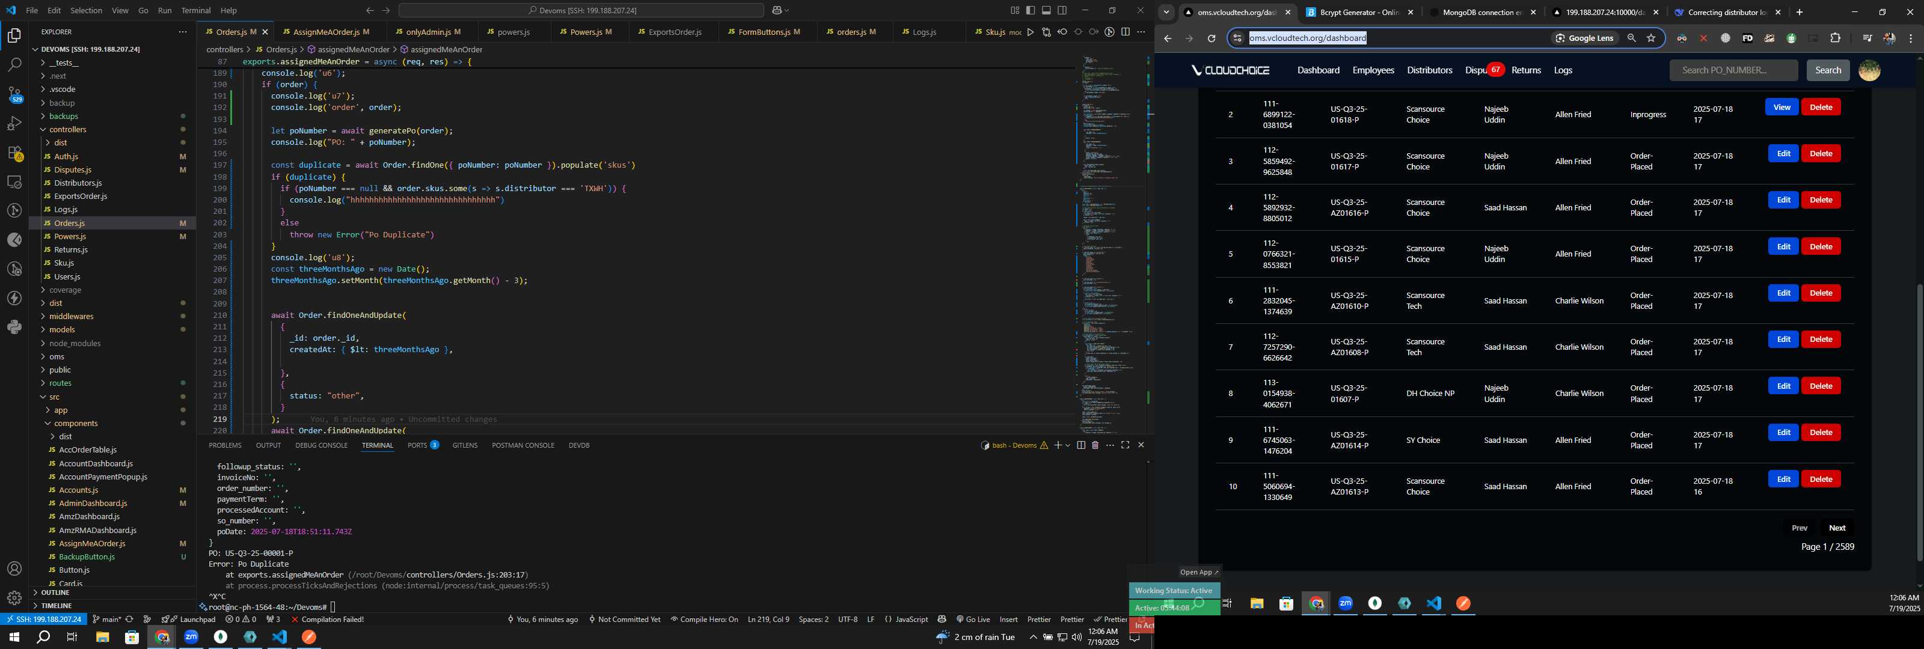1924x649 pixels.
Task: Click Google Lens in the address bar
Action: click(1584, 38)
